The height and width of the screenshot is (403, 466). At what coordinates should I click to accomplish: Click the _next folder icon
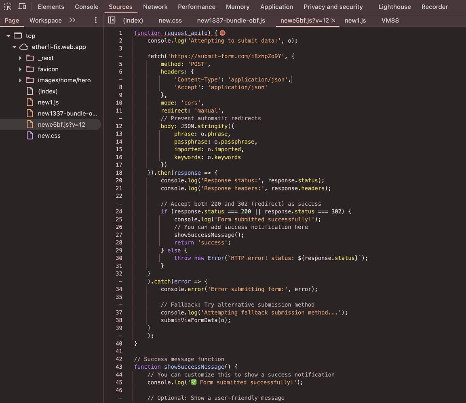click(30, 58)
